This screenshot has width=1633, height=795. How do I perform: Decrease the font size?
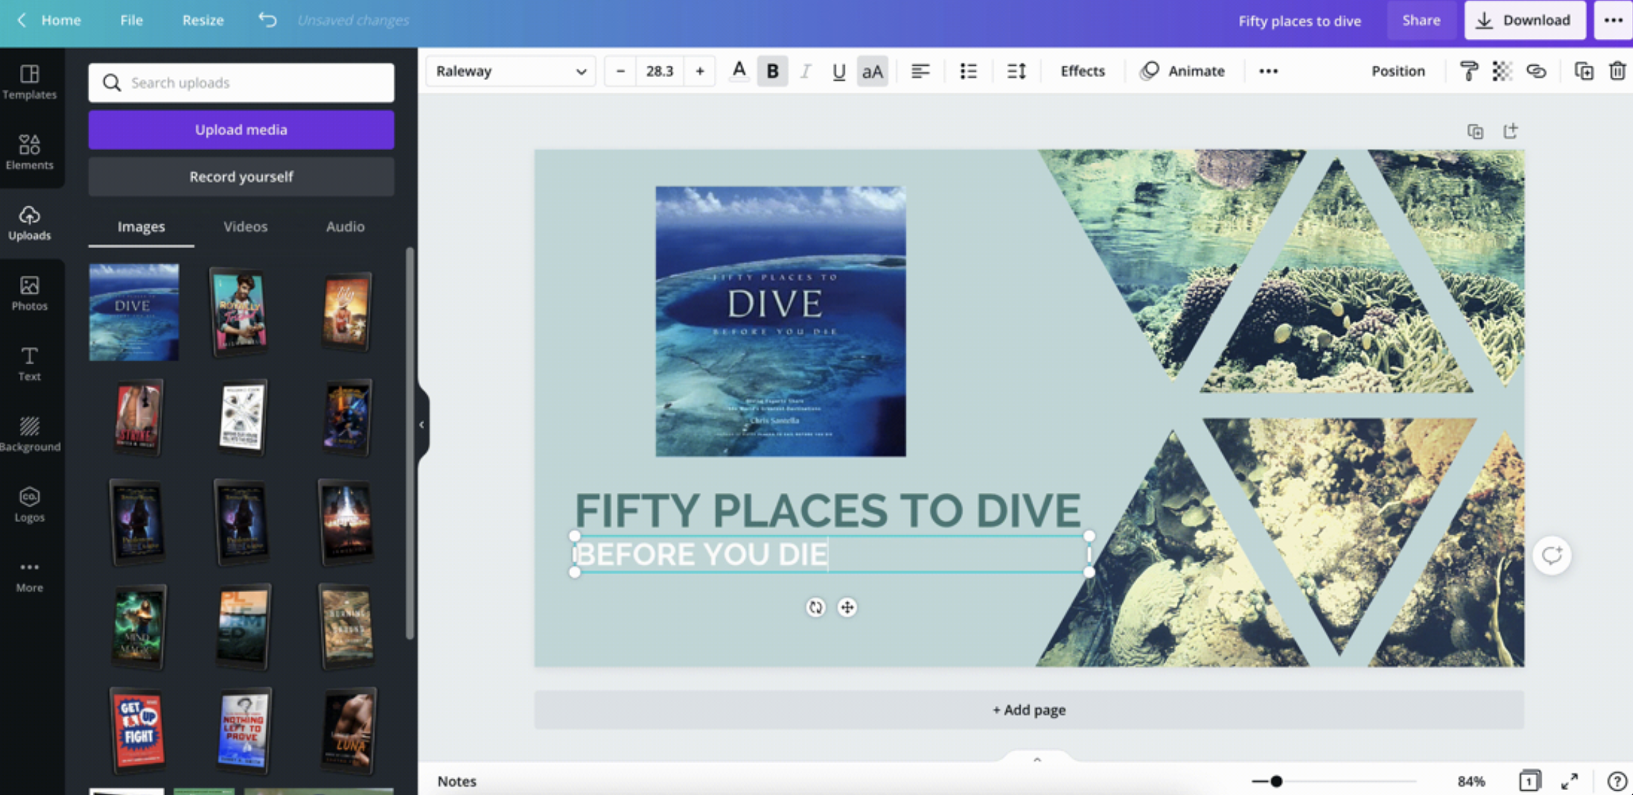point(620,71)
